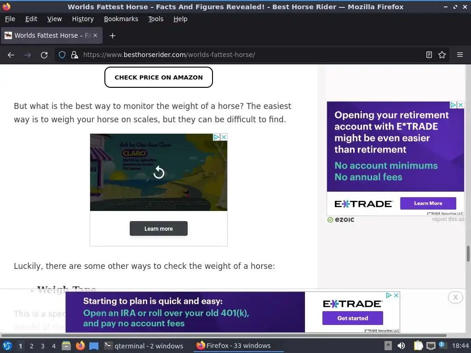This screenshot has width=471, height=353.
Task: Bookmark this page with the star
Action: click(442, 55)
